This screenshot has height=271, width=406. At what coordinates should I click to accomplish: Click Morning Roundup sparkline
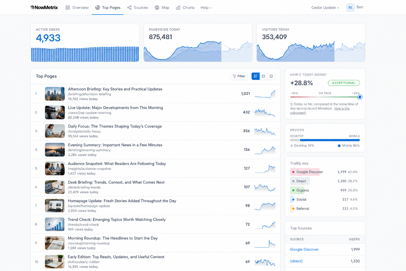[x=265, y=243]
